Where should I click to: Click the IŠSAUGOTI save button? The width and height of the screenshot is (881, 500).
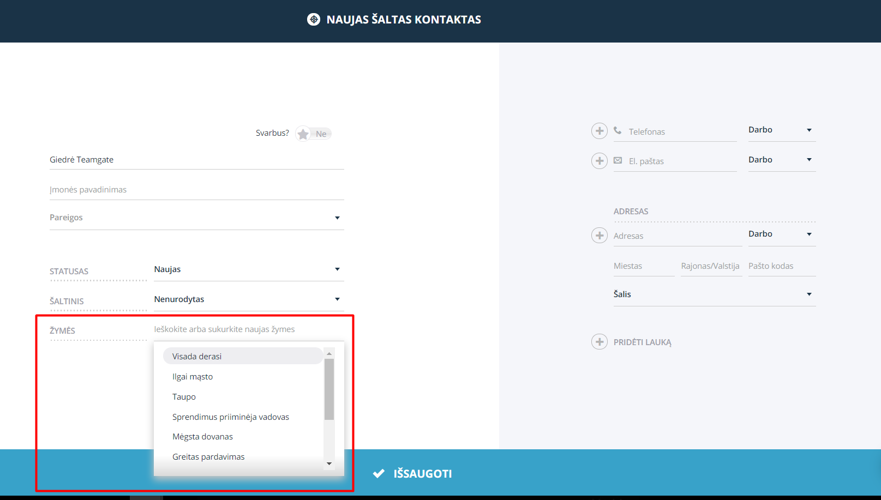pos(412,473)
